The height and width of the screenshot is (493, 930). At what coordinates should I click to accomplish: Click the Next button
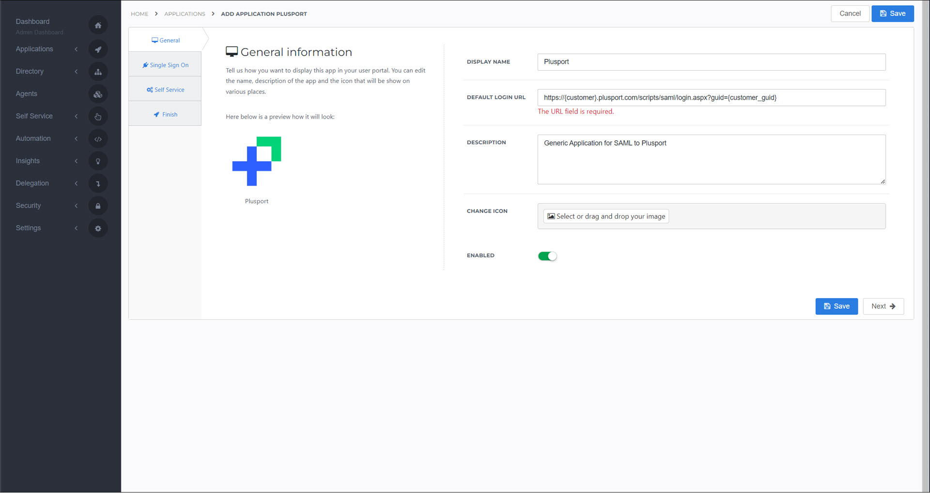883,306
